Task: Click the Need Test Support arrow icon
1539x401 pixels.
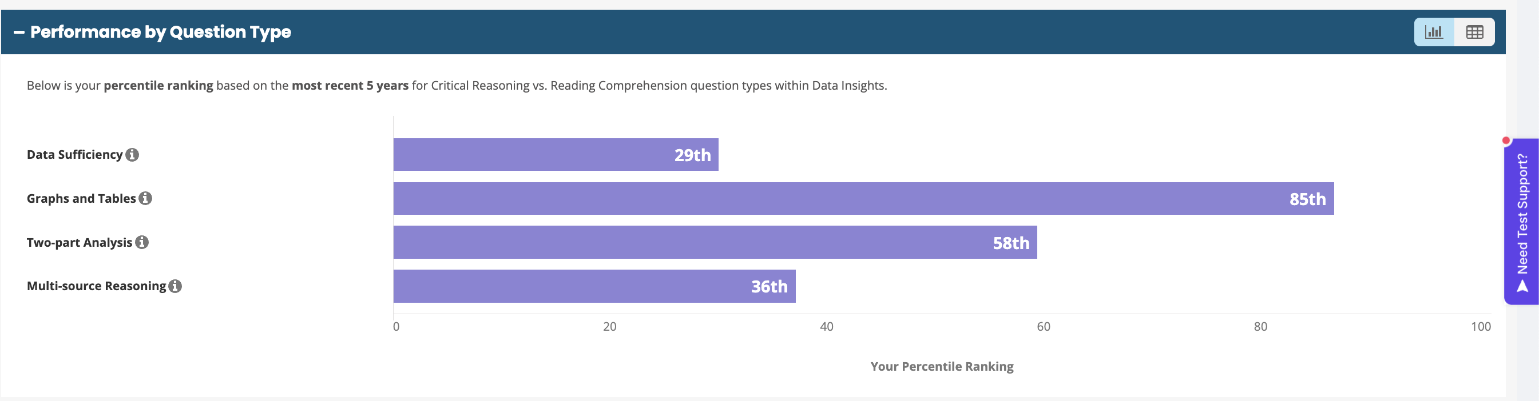Action: pyautogui.click(x=1522, y=287)
